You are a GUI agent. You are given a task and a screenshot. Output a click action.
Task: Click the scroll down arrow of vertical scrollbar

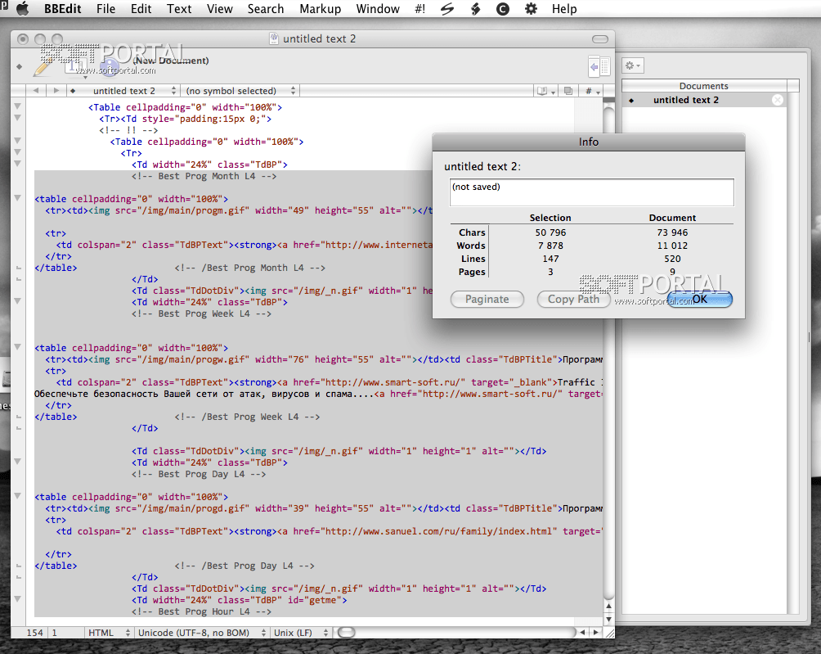(608, 619)
